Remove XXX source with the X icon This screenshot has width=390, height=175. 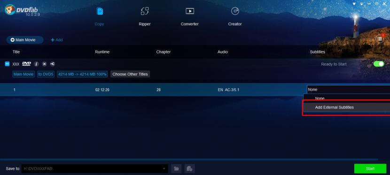(44, 64)
